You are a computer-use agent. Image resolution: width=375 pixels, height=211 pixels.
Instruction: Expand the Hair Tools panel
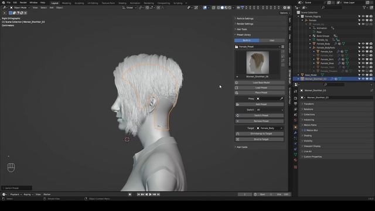(x=241, y=29)
